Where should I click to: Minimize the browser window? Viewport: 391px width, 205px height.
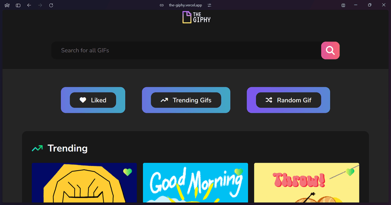pyautogui.click(x=356, y=5)
